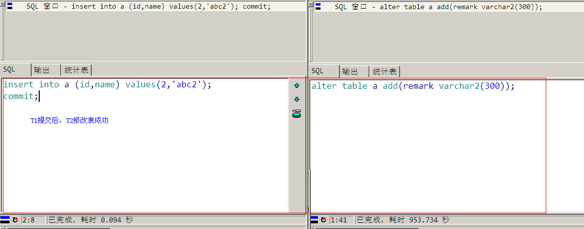
Task: Click the blue-black status icon beside 2:8
Action: (x=5, y=220)
